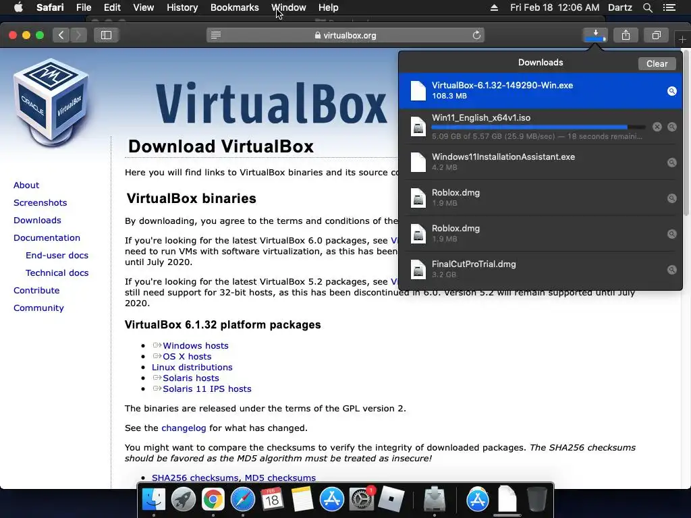
Task: Open the changelog link
Action: pyautogui.click(x=184, y=428)
